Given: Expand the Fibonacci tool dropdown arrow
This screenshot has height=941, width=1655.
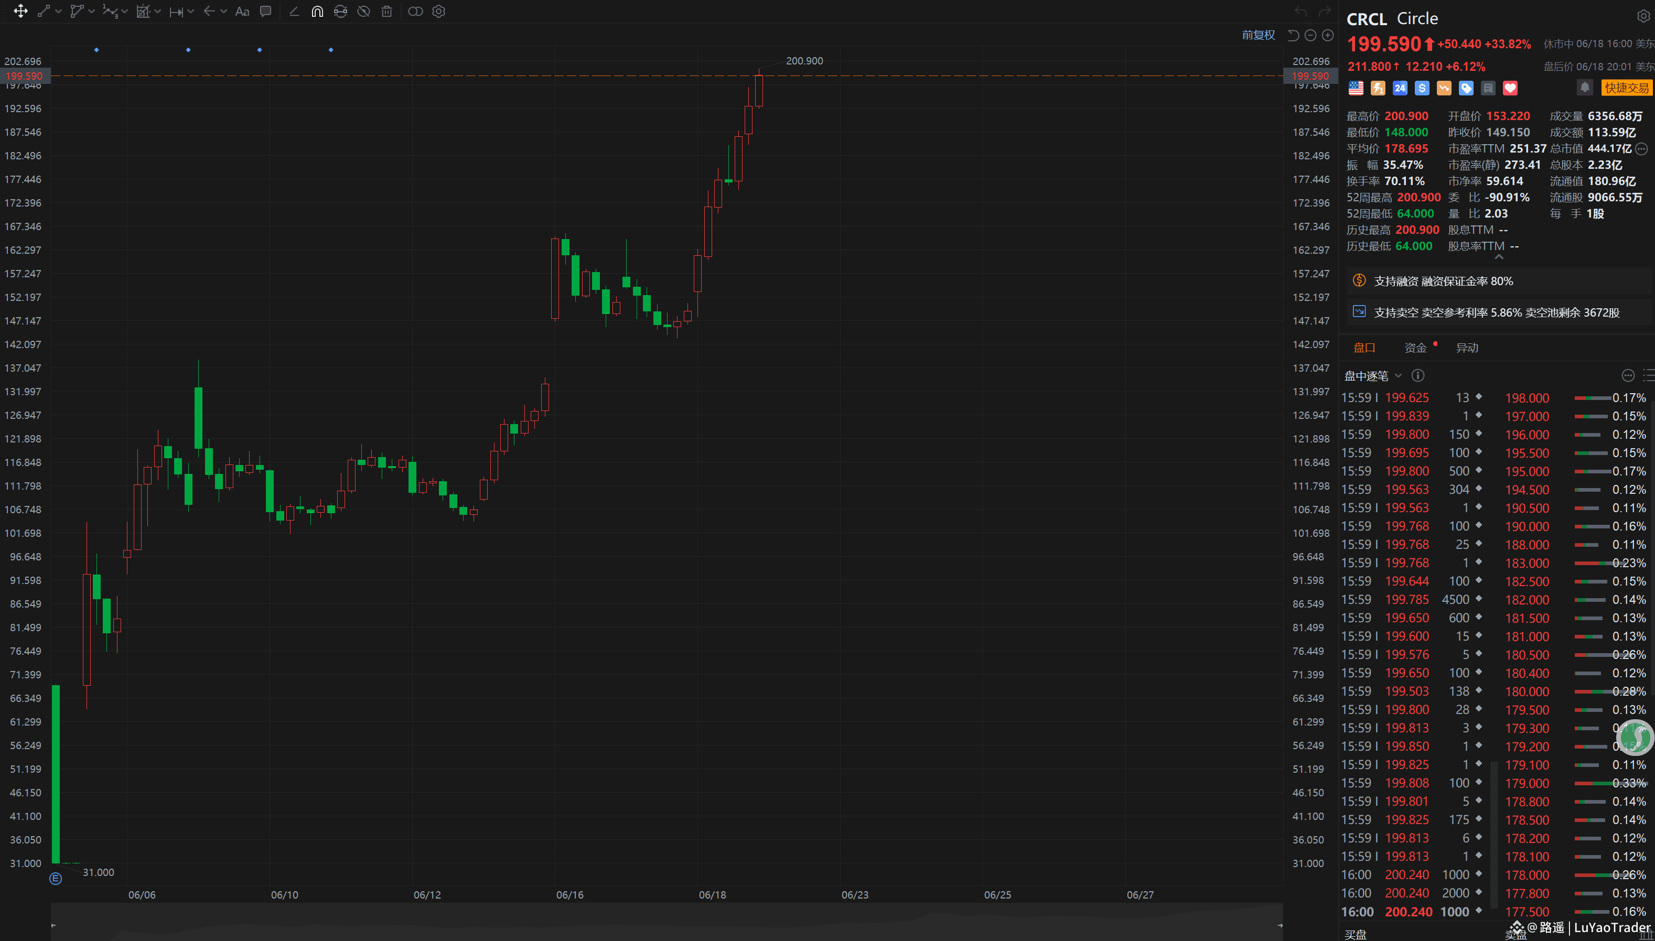Looking at the screenshot, I should pyautogui.click(x=158, y=12).
